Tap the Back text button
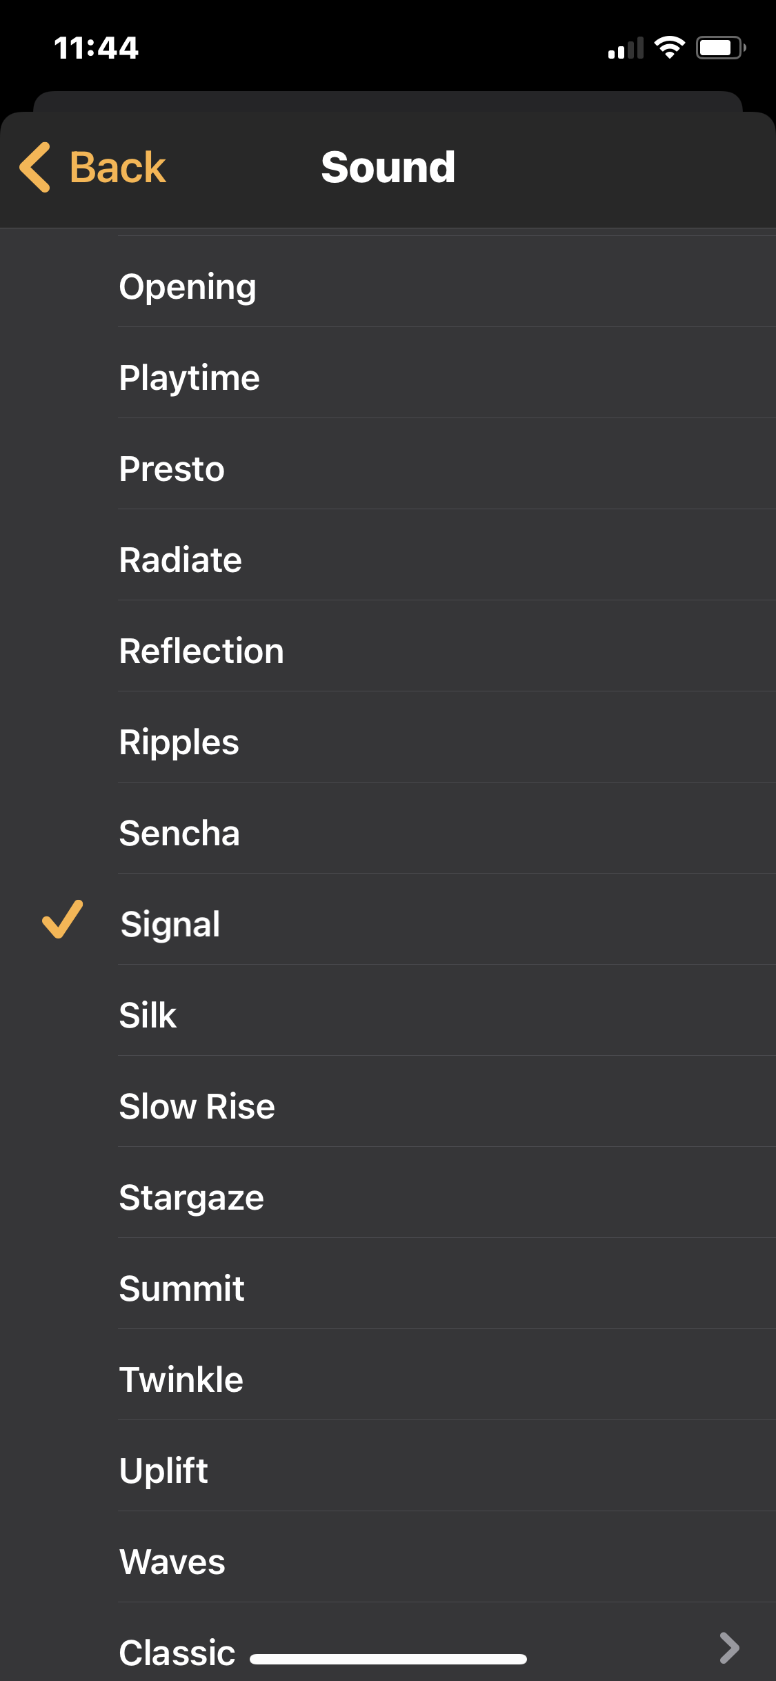 point(117,167)
